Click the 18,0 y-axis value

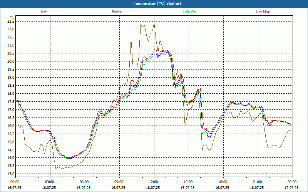11,93
